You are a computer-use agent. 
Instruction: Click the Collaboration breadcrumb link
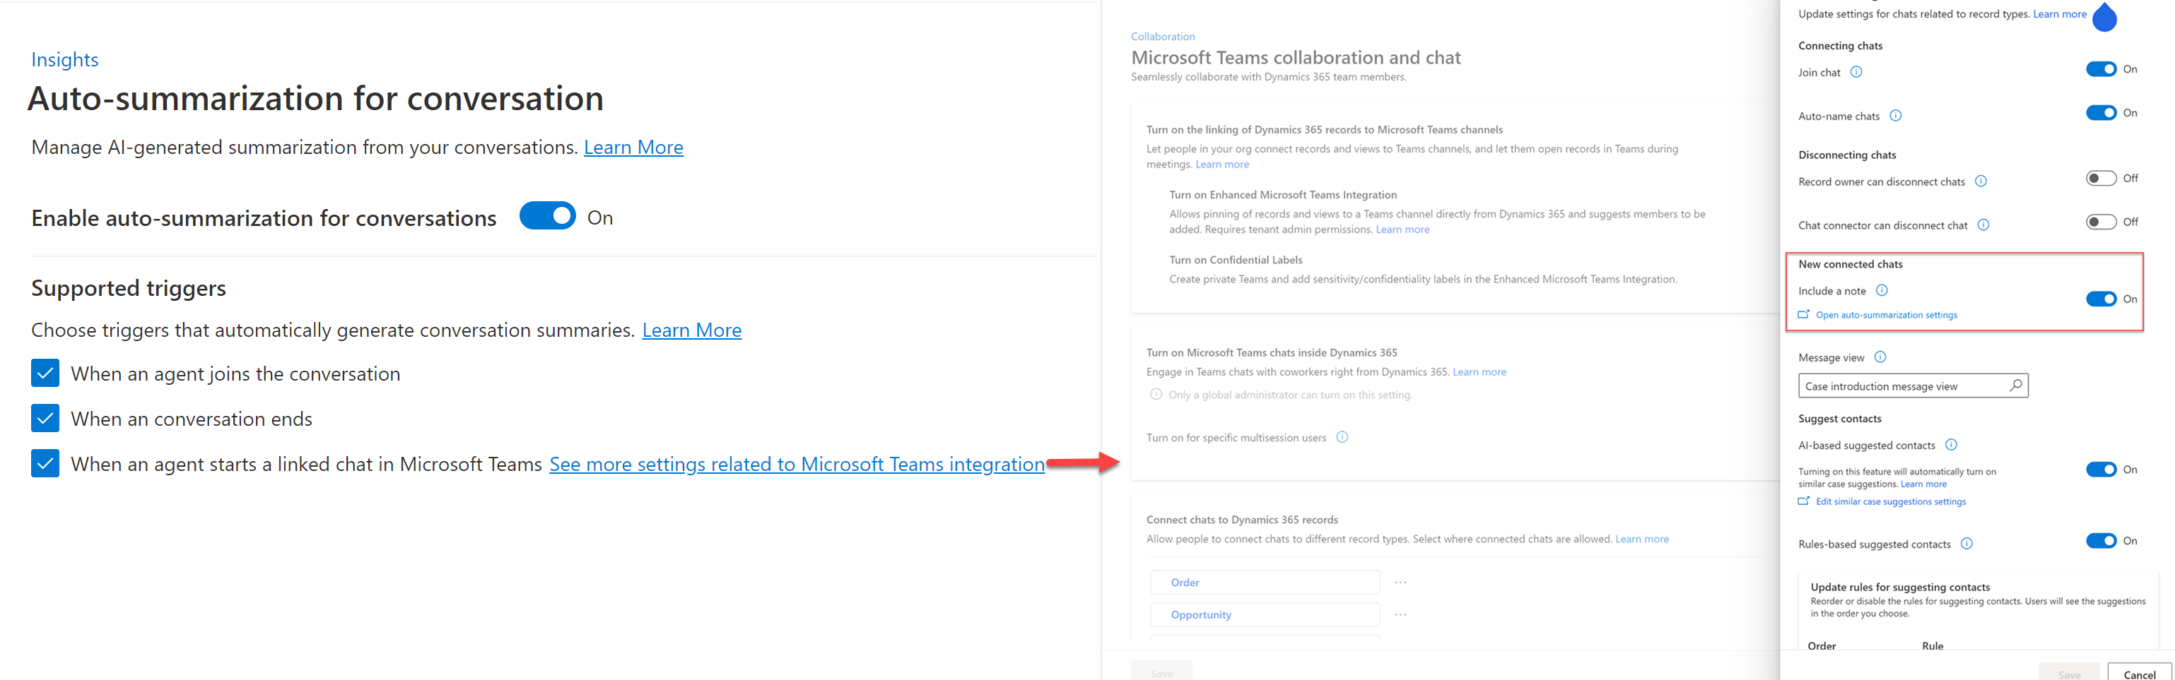point(1163,36)
